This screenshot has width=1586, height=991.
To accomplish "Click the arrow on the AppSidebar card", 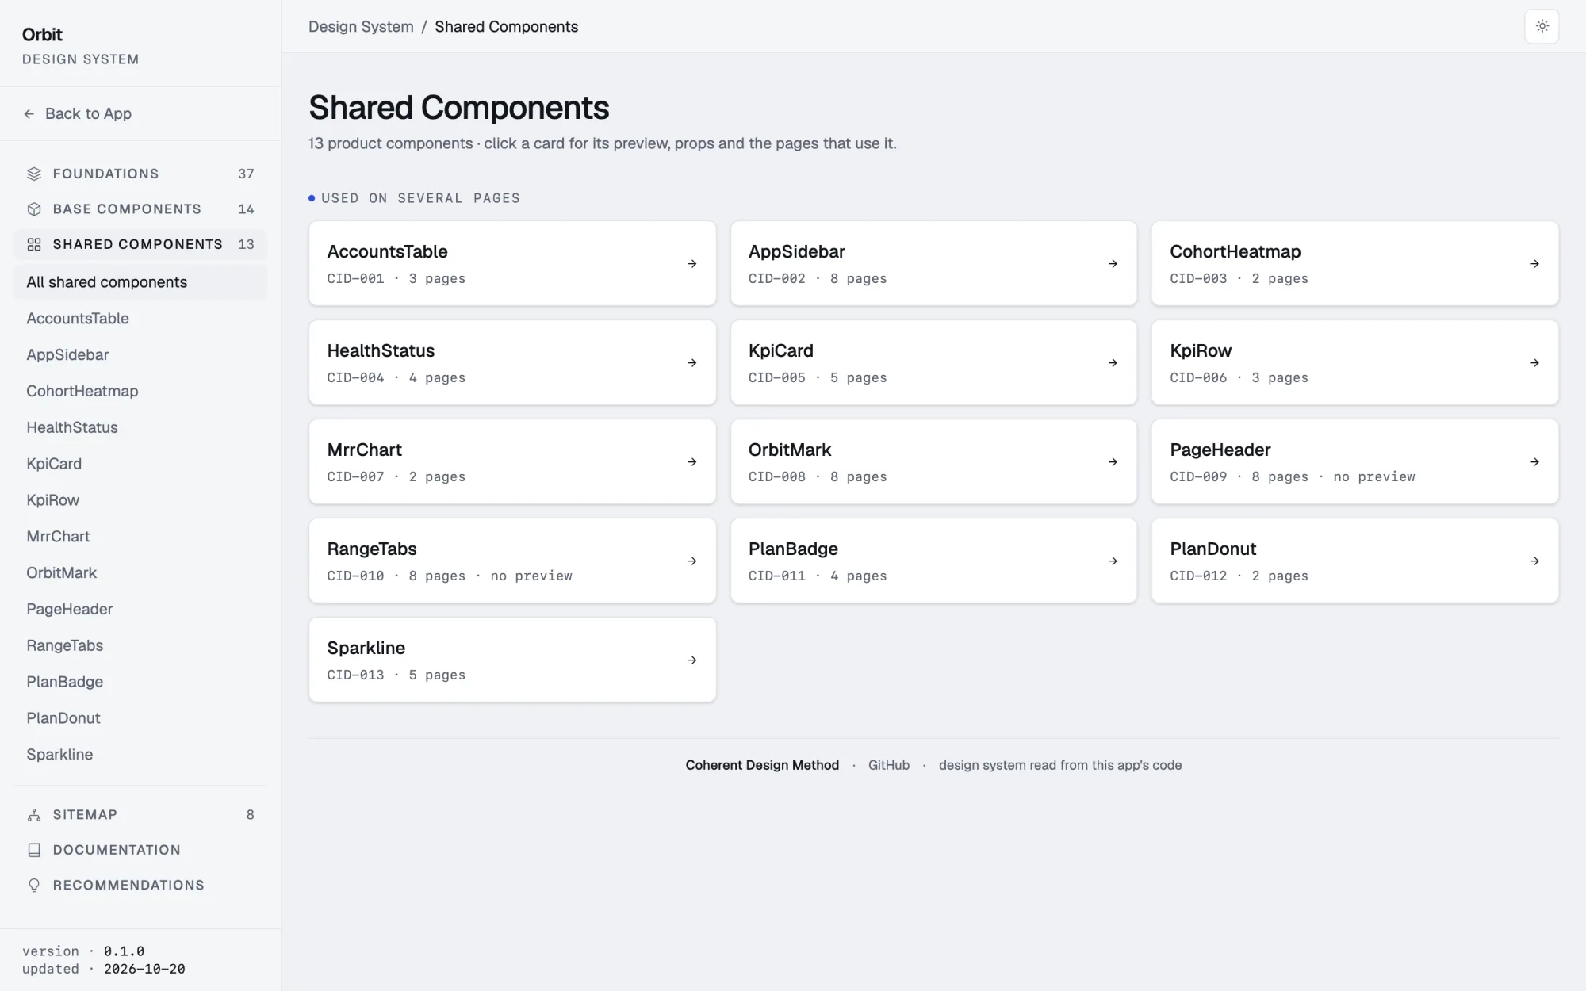I will click(x=1113, y=264).
